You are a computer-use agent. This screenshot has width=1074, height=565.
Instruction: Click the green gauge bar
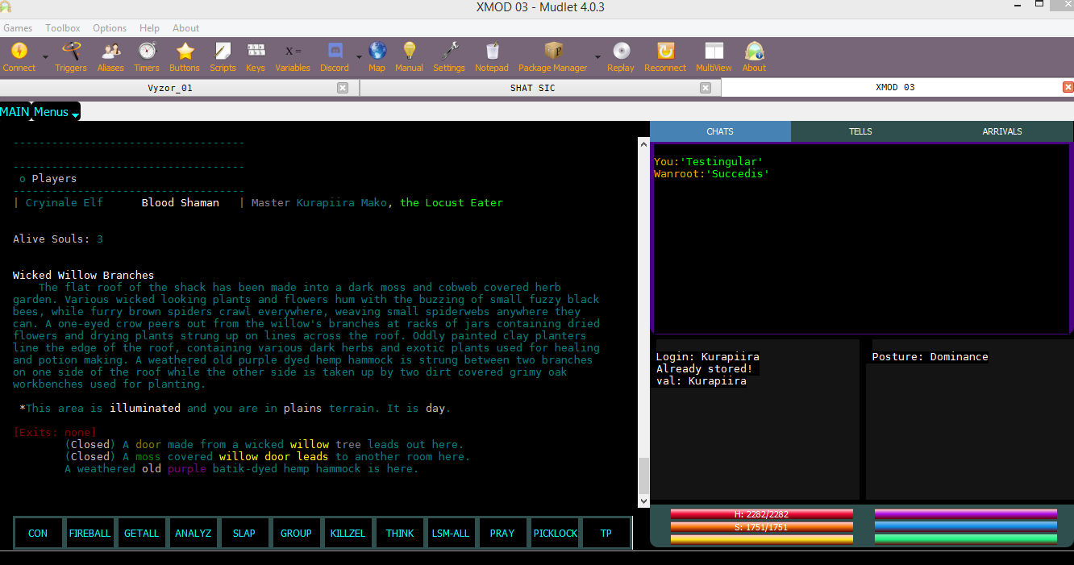(966, 538)
